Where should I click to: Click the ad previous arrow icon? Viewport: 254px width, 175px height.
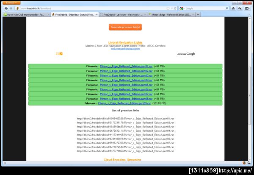(57, 54)
